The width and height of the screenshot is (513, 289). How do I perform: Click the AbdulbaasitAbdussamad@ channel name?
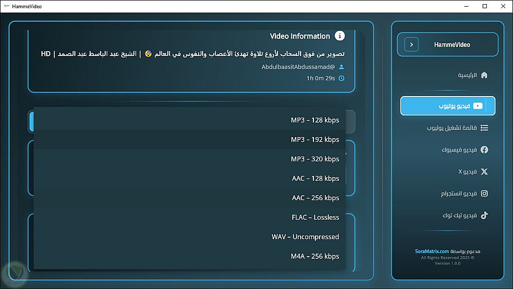[x=298, y=67]
